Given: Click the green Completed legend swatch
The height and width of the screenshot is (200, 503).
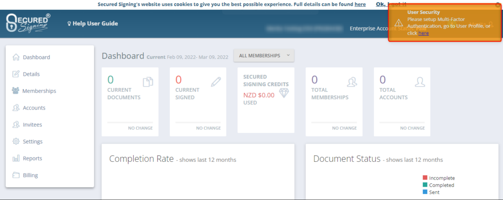Looking at the screenshot, I should pos(425,185).
